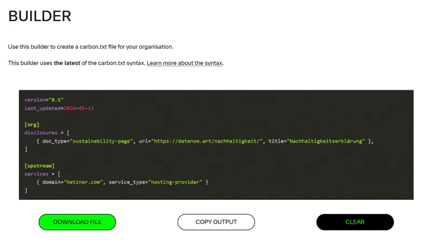Viewport: 432px width, 243px height.
Task: Click the [org] section header in the code
Action: point(32,125)
